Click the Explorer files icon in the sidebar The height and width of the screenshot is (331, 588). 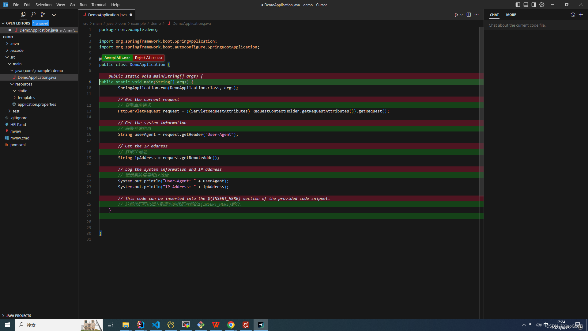23,14
